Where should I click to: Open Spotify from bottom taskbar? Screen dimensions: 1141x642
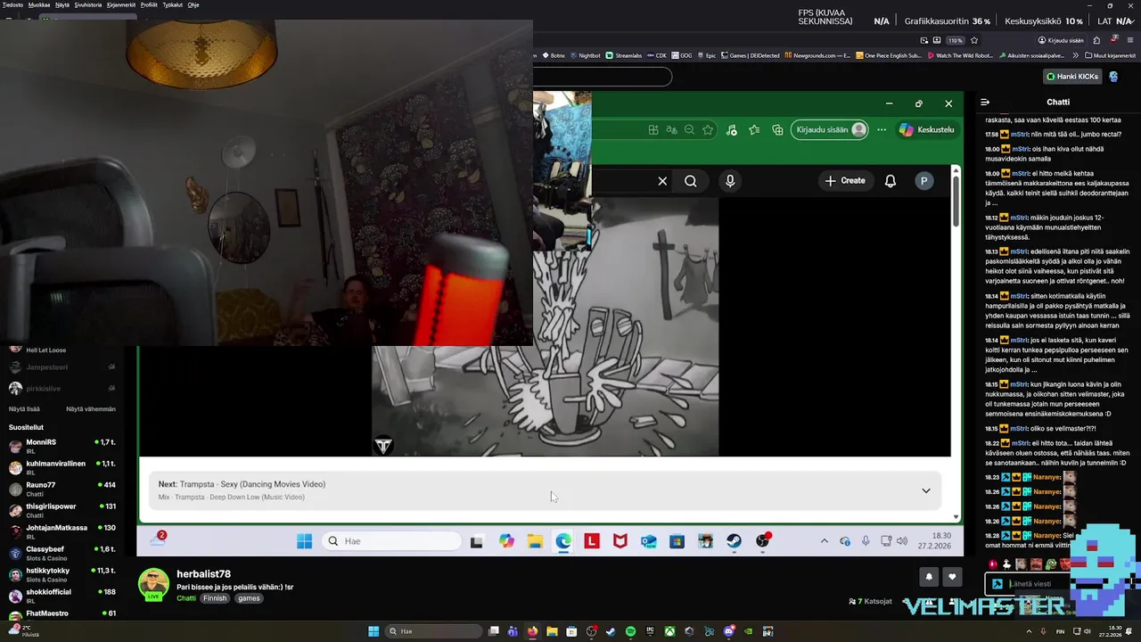tap(630, 631)
